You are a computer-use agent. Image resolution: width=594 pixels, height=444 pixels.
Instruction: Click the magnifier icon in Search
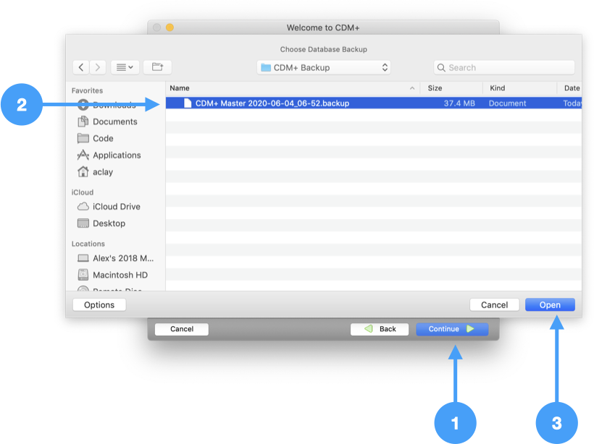coord(441,68)
